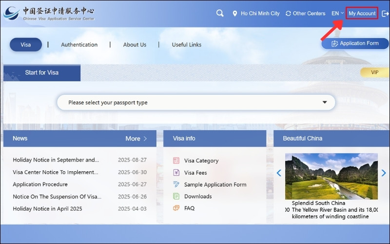Click the FAQ chat icon
The width and height of the screenshot is (390, 244).
tap(176, 208)
